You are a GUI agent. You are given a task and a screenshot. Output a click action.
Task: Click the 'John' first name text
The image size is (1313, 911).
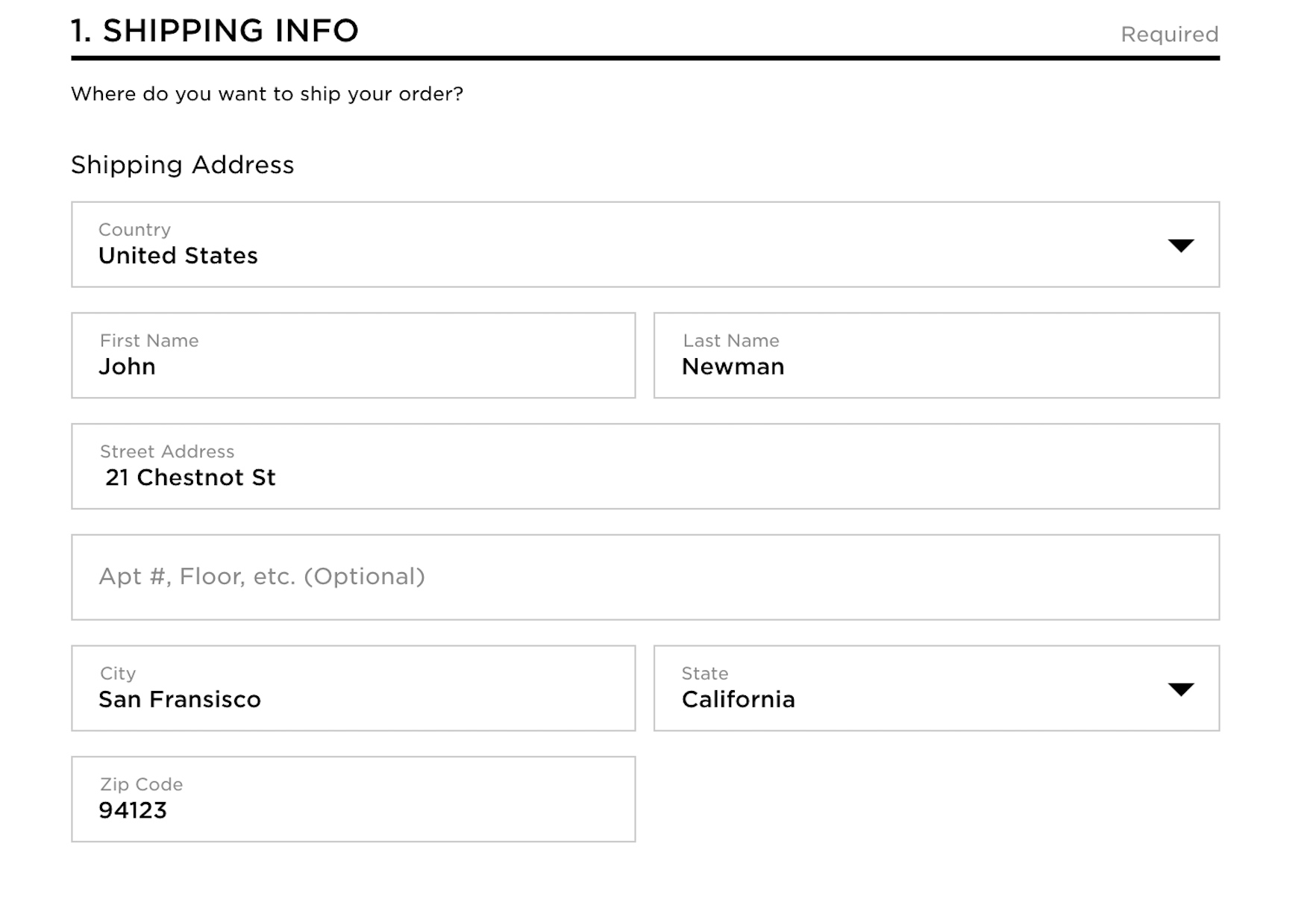[128, 367]
